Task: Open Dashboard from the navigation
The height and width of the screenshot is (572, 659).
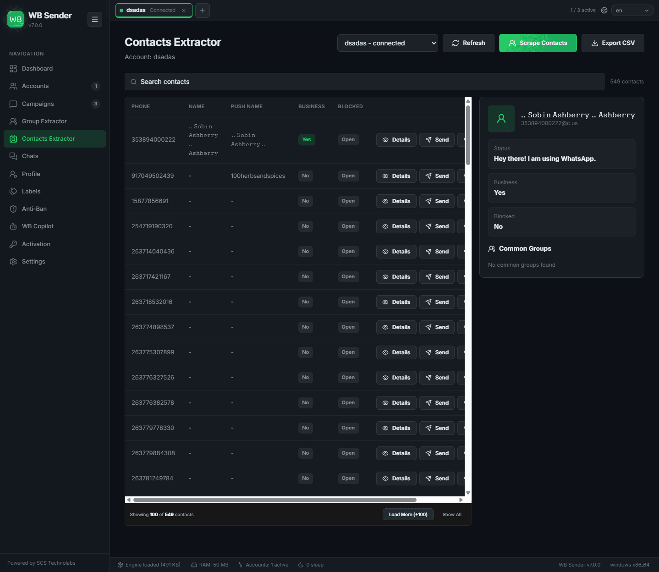Action: coord(55,69)
